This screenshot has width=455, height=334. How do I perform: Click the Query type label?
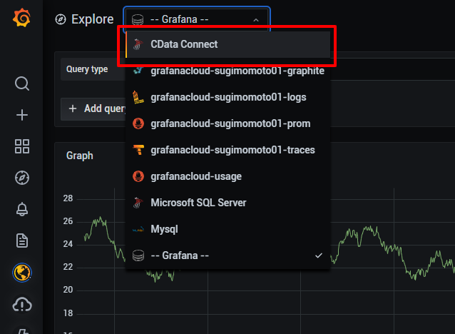pyautogui.click(x=87, y=69)
